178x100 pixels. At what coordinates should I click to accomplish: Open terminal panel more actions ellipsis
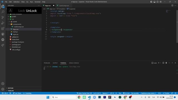click(x=169, y=63)
